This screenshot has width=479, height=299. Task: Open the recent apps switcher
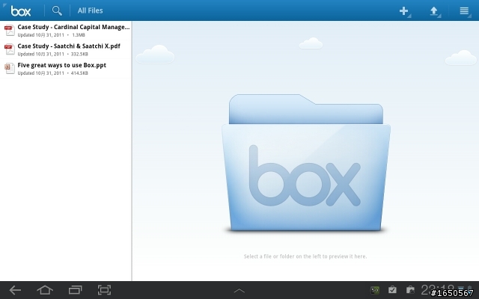tap(75, 290)
